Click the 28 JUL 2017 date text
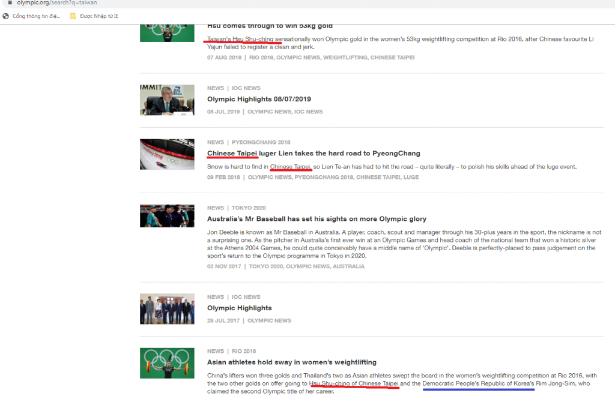Viewport: 615px width, 399px height. click(223, 320)
